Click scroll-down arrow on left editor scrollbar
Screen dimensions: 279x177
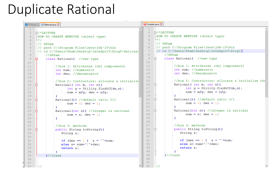(140, 166)
